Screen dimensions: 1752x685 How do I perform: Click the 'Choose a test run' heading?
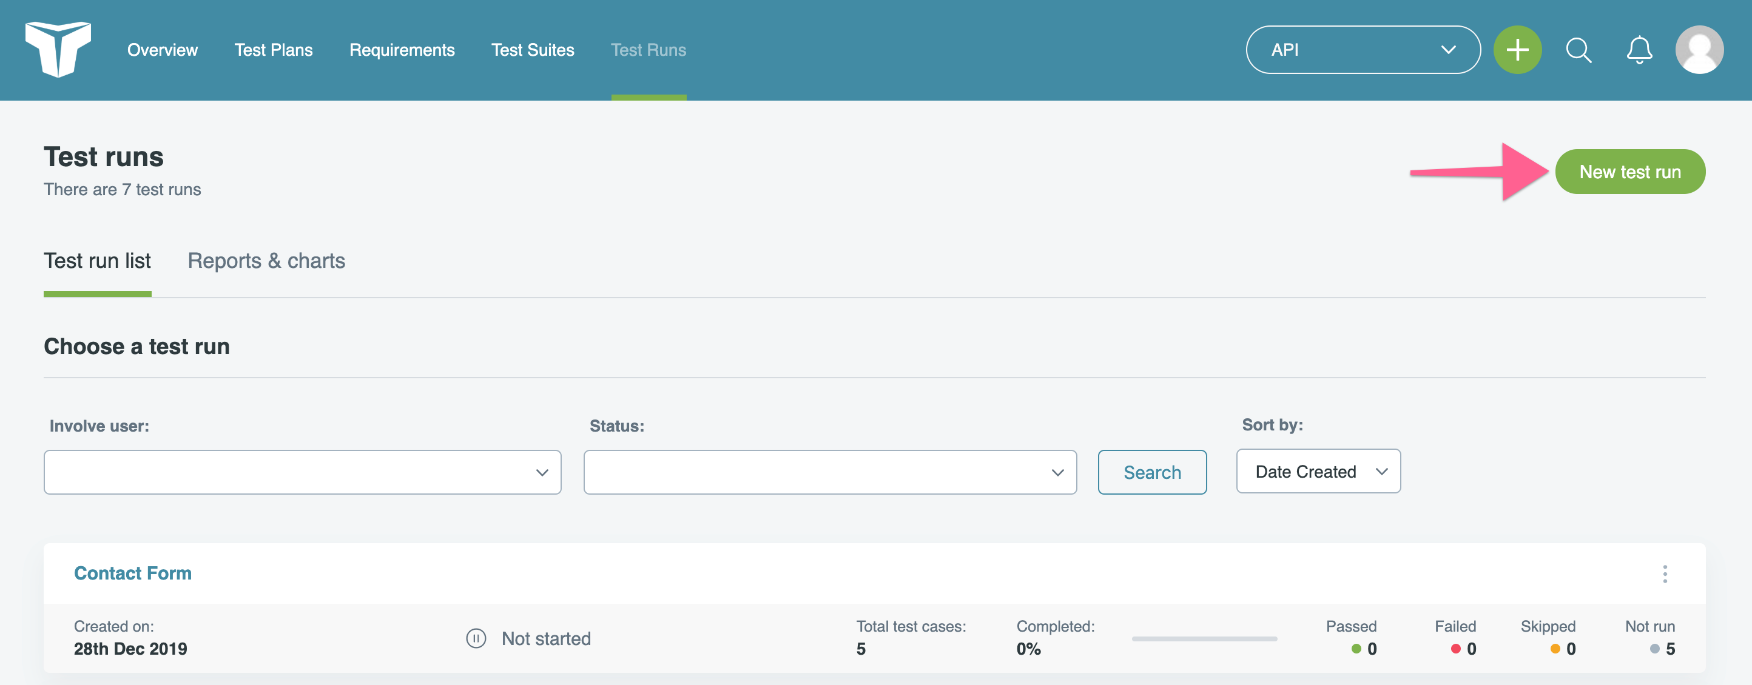136,347
